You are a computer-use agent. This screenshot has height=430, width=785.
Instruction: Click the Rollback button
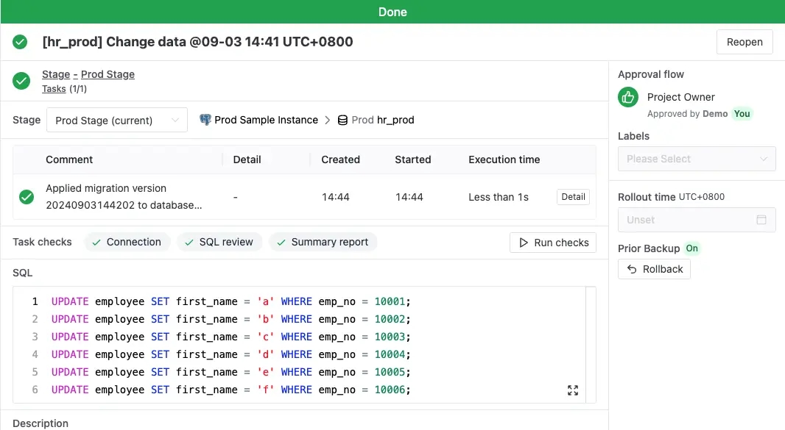pos(655,269)
